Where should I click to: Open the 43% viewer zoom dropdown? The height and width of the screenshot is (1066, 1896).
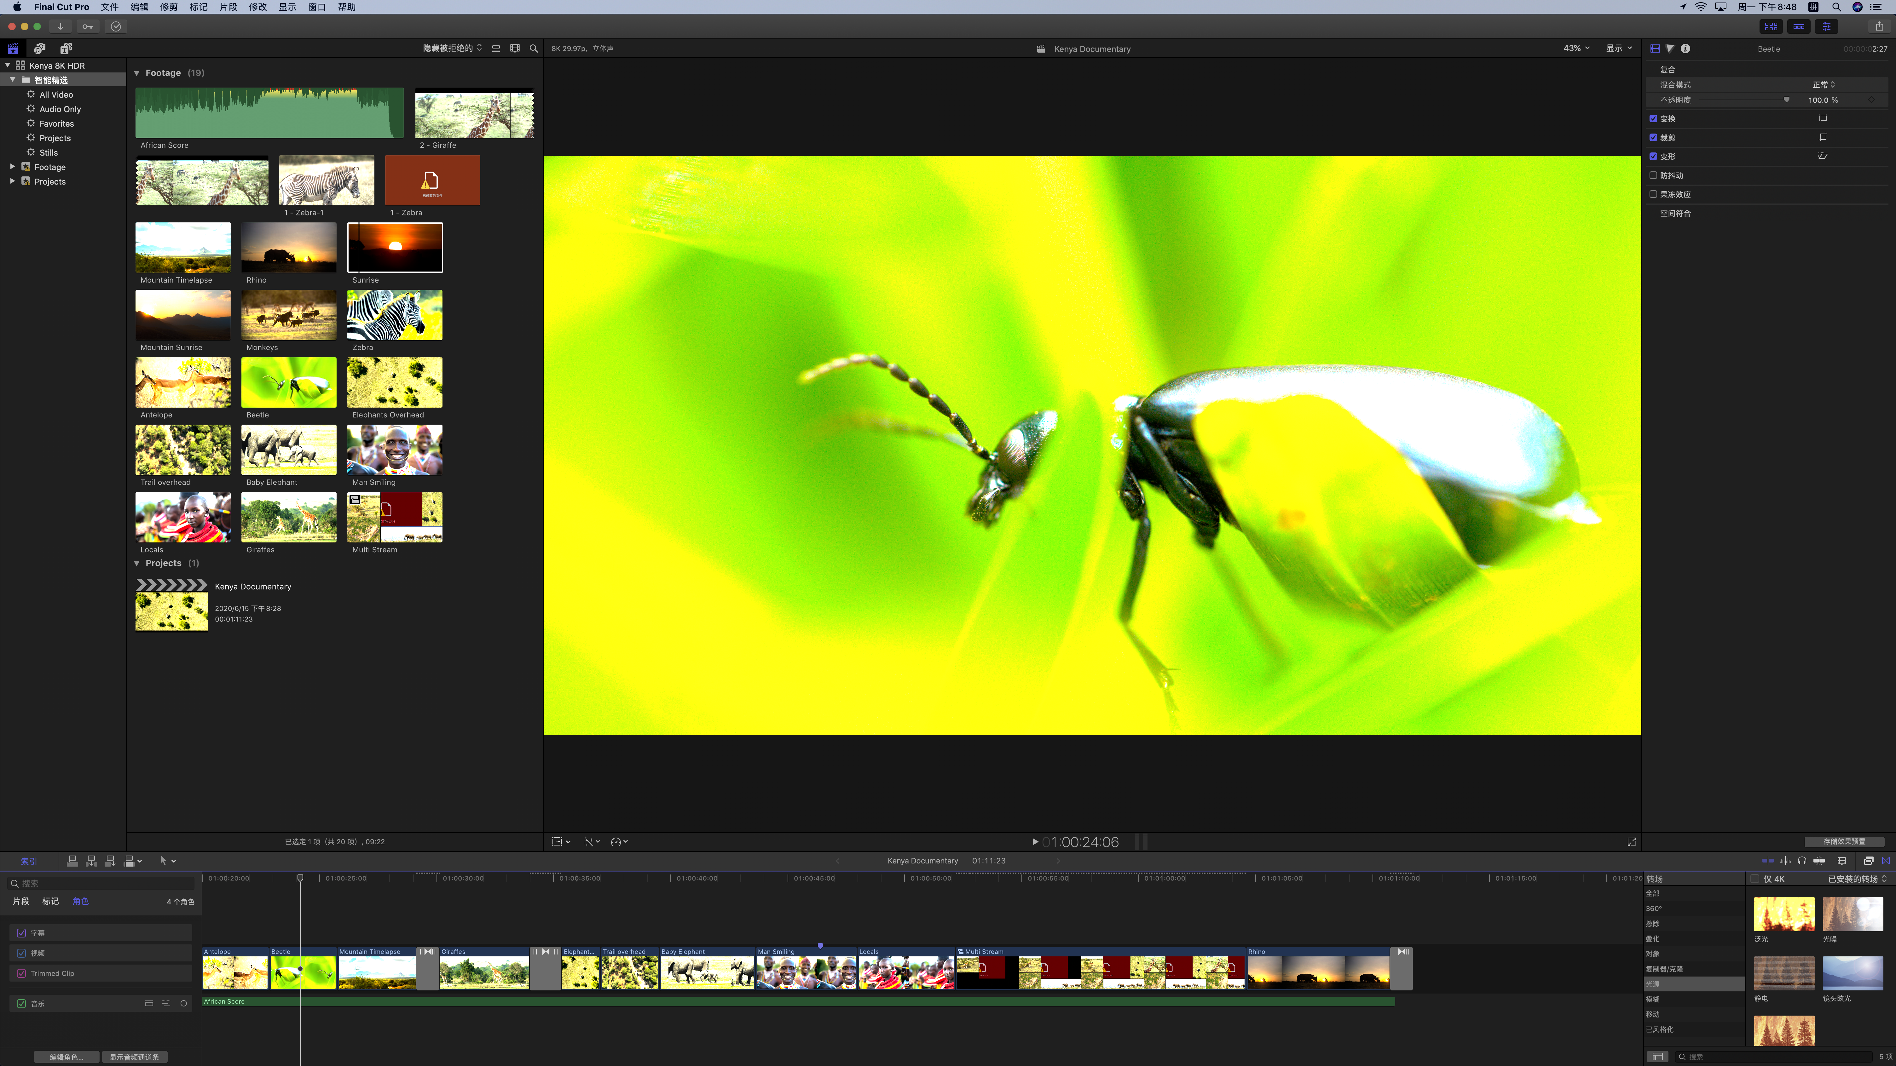click(1576, 49)
